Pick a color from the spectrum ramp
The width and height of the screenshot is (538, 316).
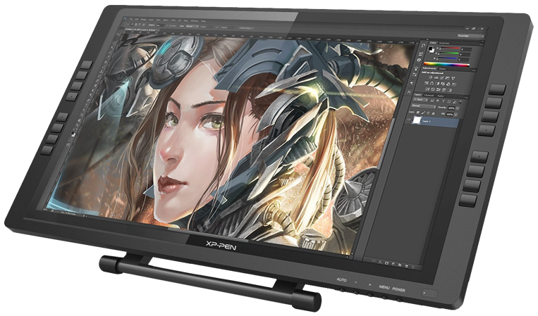pos(446,64)
